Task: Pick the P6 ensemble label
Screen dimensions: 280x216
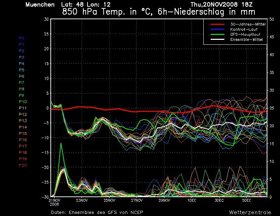Action: coord(22,76)
